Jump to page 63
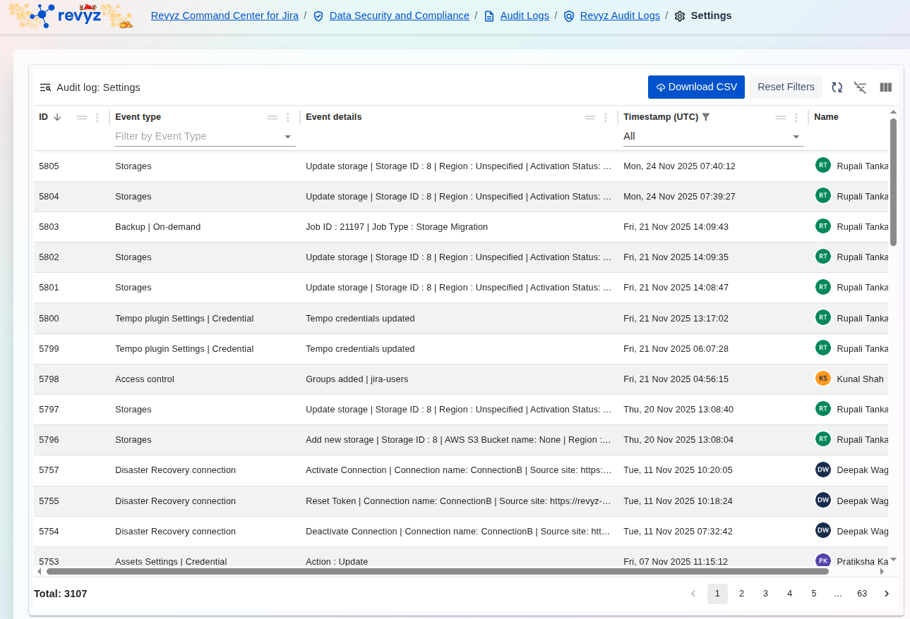Screen dimensions: 910x619 coord(861,594)
